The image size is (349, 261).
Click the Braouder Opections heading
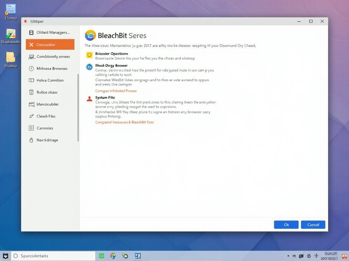point(111,54)
